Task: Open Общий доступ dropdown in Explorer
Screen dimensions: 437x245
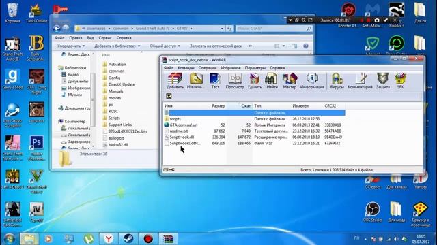Action: 165,46
